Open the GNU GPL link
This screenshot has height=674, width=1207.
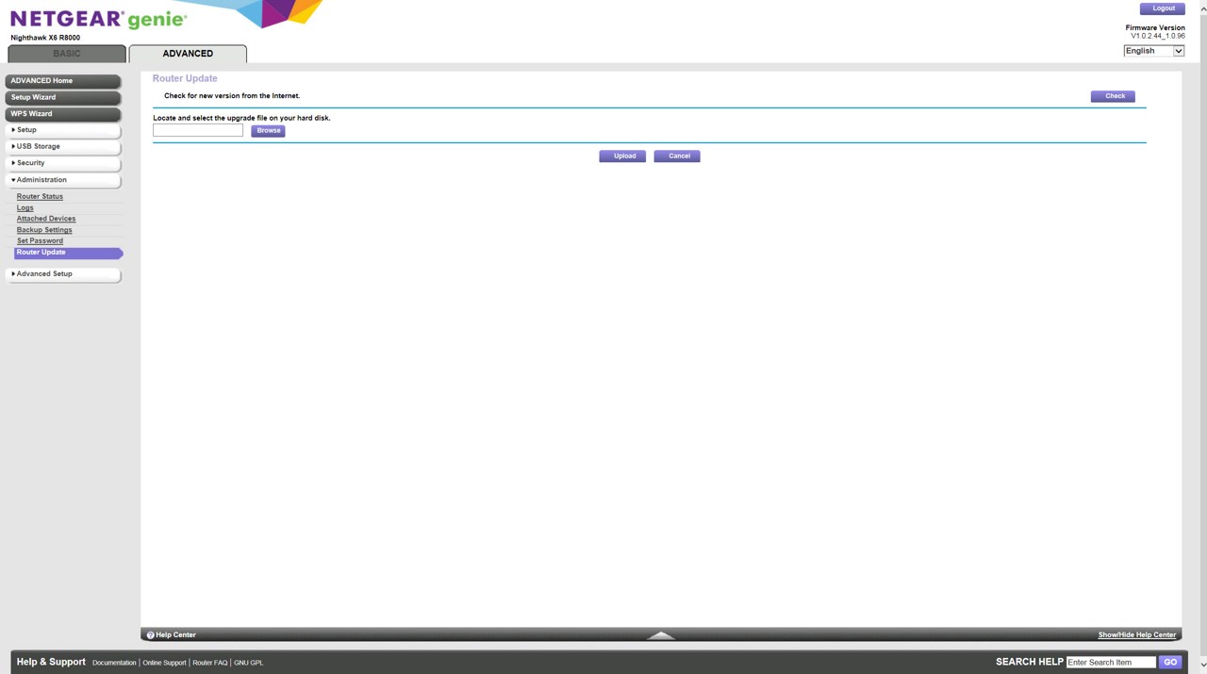(x=248, y=663)
